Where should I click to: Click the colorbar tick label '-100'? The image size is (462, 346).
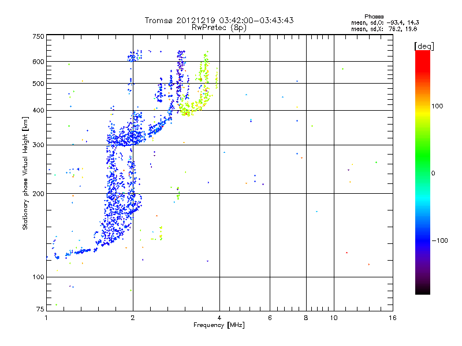(439, 240)
